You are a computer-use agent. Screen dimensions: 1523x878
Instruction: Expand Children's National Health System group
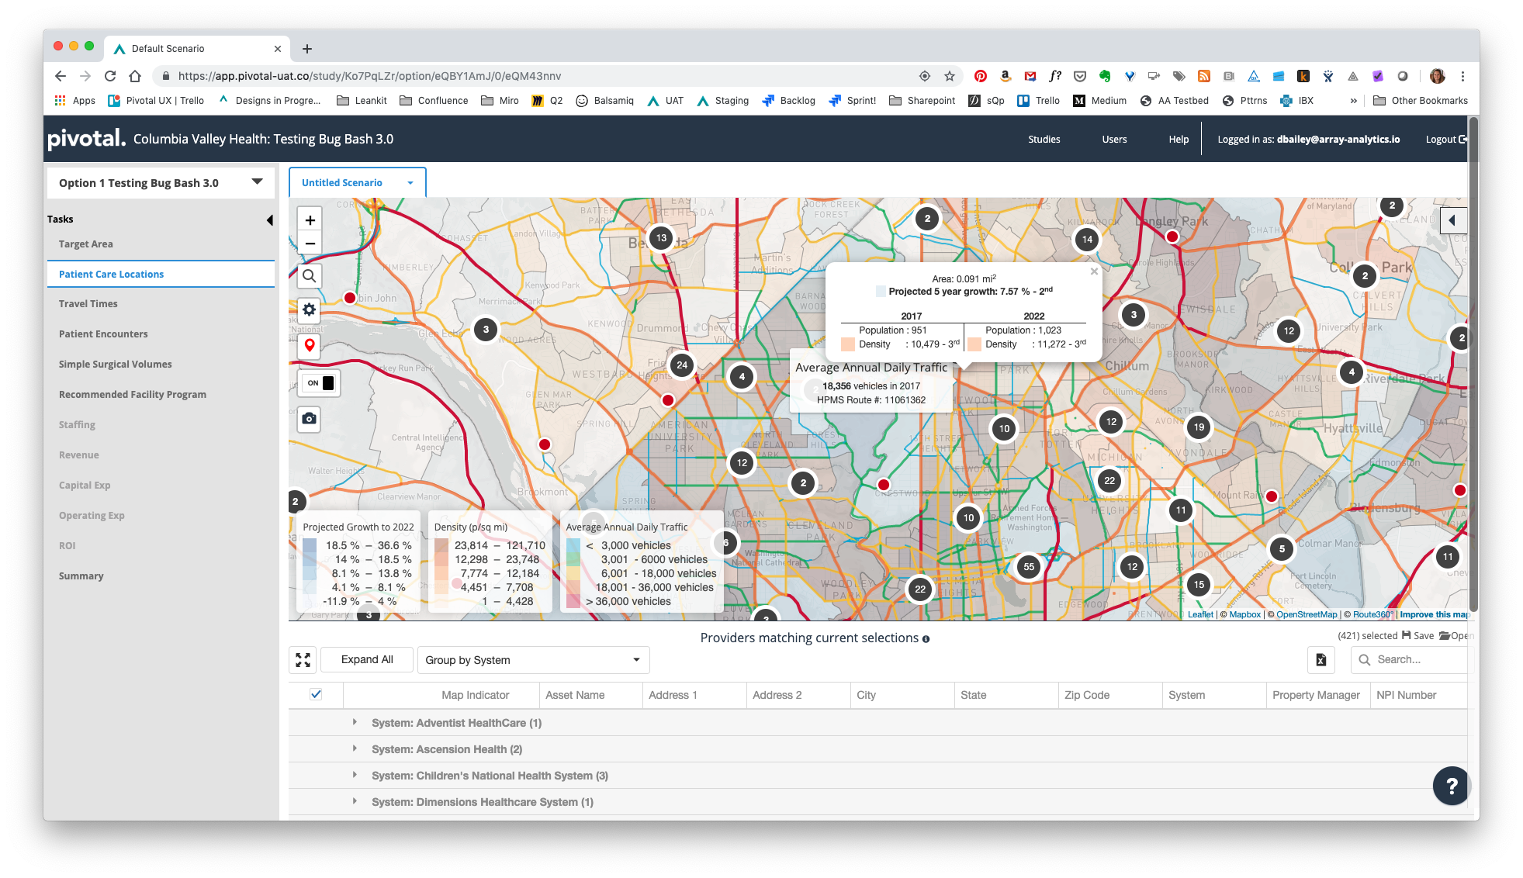point(355,775)
